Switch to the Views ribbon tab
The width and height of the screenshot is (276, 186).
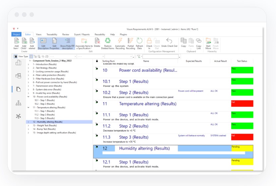coord(39,34)
